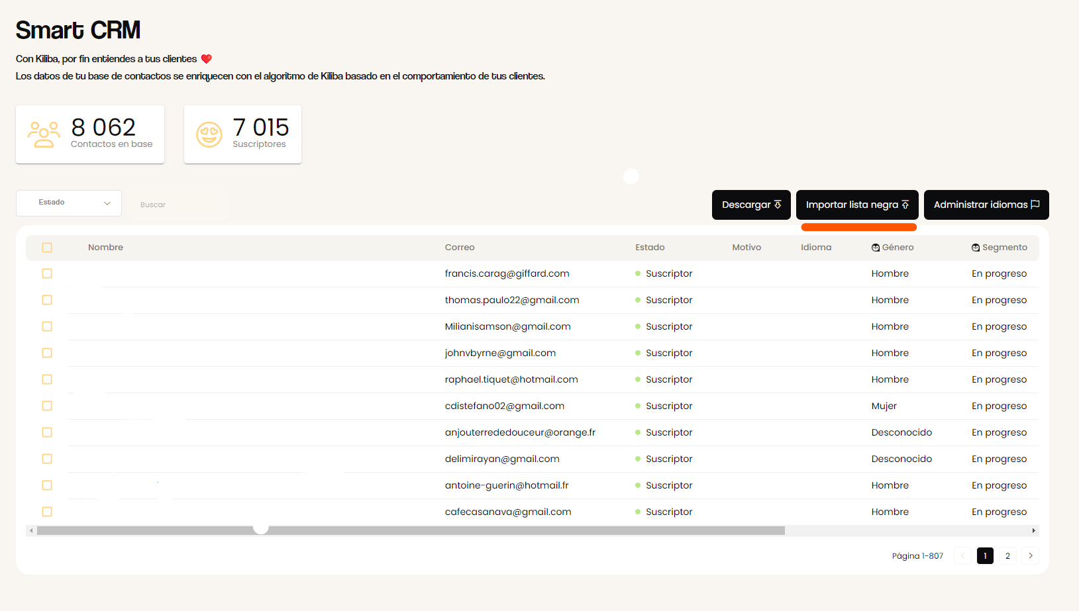This screenshot has width=1079, height=611.
Task: Click the email thomas.paulo22@gmail.com
Action: coord(512,300)
